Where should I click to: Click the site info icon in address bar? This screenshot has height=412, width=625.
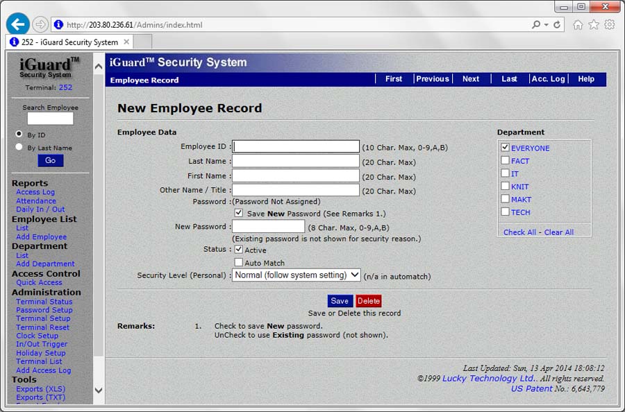58,25
